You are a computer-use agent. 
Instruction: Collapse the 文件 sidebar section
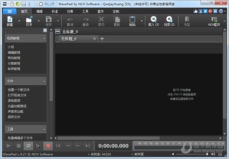click(44, 81)
